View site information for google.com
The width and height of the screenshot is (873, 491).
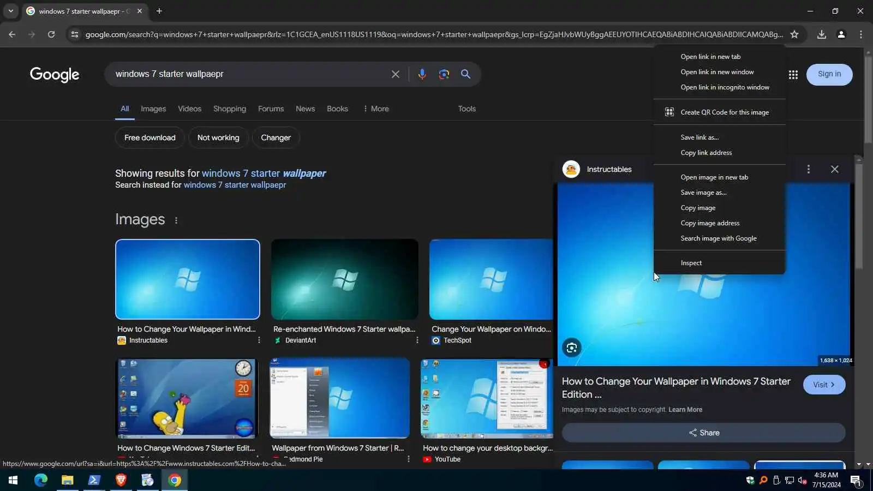click(75, 34)
